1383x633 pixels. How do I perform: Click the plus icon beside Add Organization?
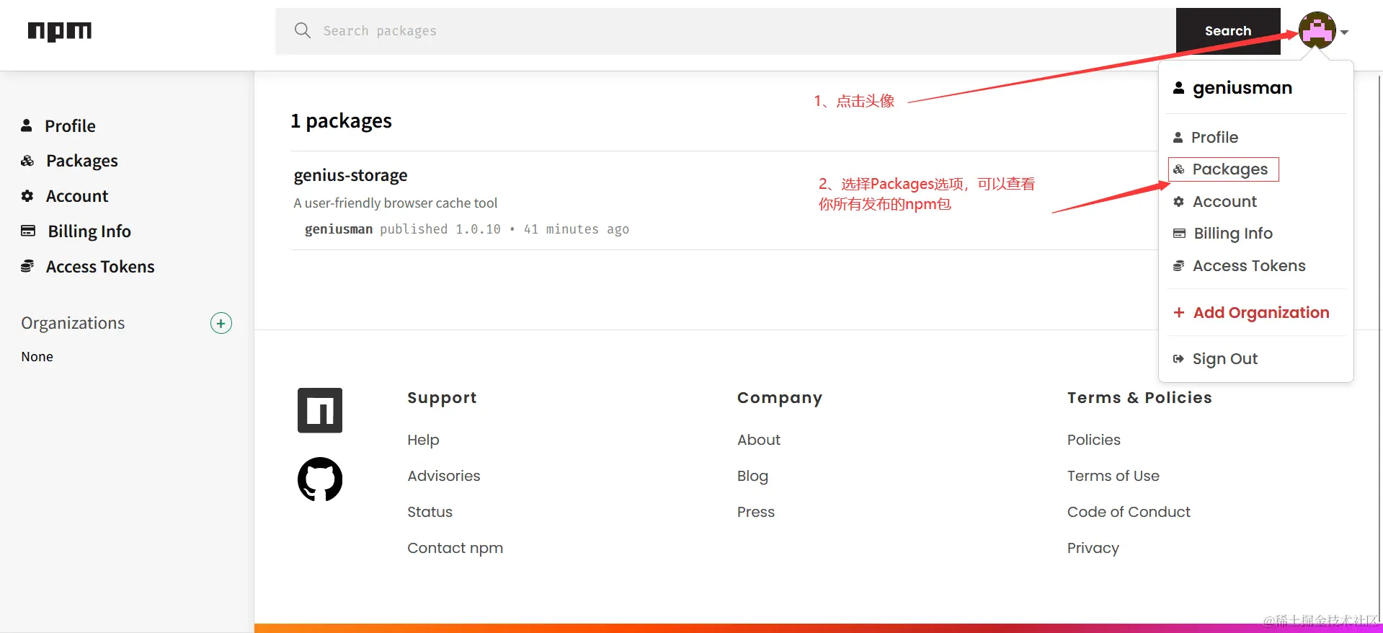(x=1179, y=312)
